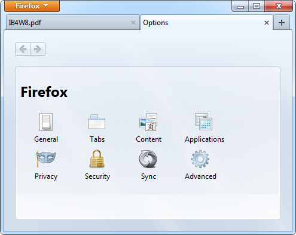The height and width of the screenshot is (235, 296).
Task: Click the Applications label text
Action: click(205, 139)
